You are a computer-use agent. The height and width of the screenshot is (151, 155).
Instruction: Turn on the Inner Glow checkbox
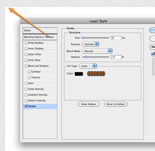[26, 60]
